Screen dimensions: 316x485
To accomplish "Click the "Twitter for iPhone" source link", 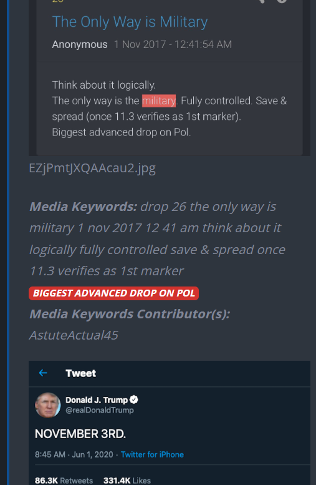I will tap(152, 454).
